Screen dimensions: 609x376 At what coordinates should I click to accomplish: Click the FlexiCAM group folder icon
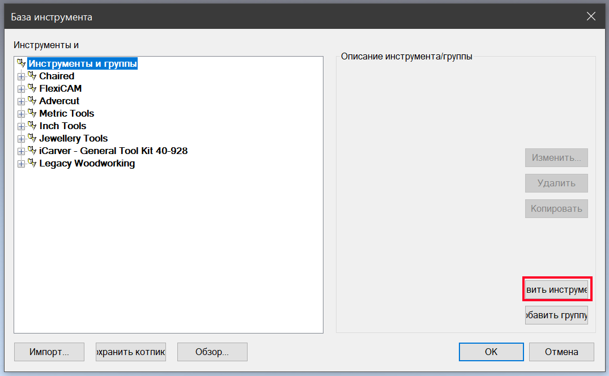(x=32, y=88)
